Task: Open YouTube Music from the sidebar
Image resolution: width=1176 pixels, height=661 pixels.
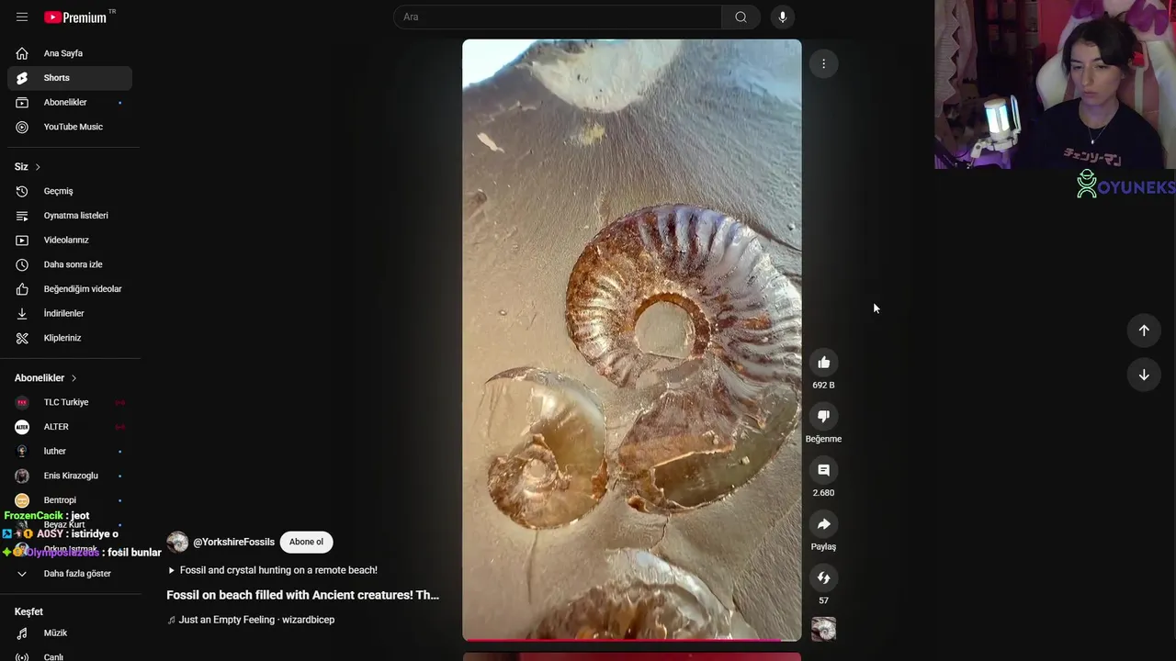Action: [x=70, y=127]
